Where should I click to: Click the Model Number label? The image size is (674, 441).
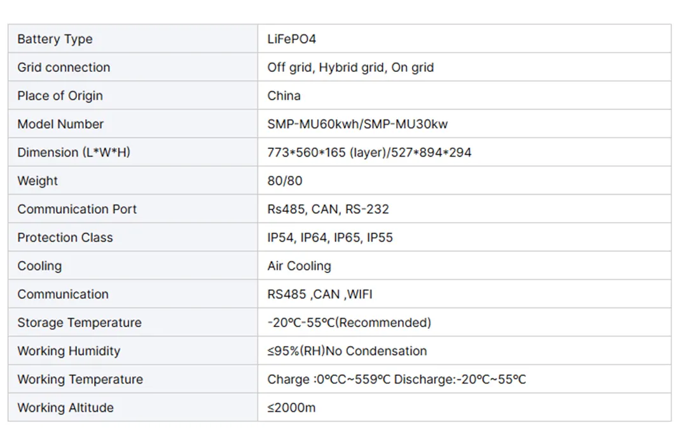point(60,124)
